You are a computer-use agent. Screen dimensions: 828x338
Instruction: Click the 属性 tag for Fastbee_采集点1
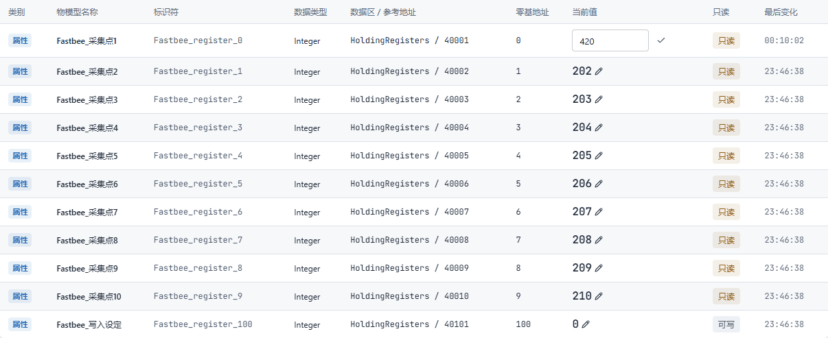point(20,40)
